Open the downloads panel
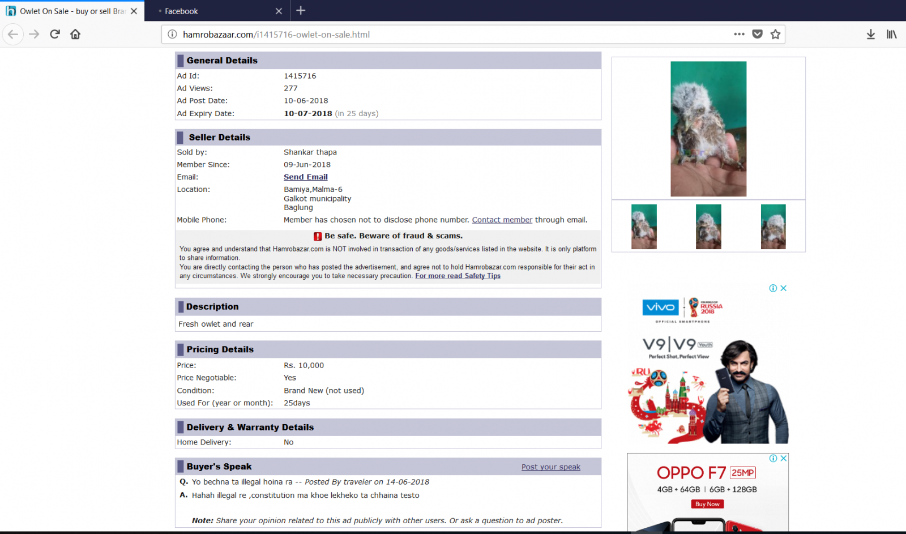Screen dimensions: 906x534 [871, 34]
